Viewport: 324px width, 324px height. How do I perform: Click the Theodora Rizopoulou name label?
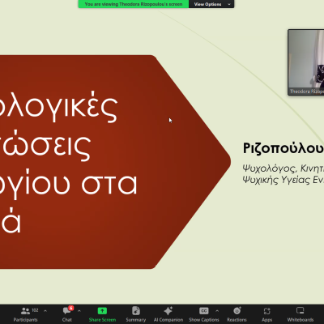click(x=306, y=92)
